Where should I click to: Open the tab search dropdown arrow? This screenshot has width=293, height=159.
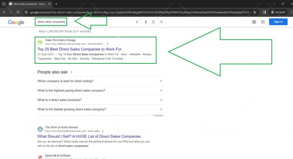(3, 4)
